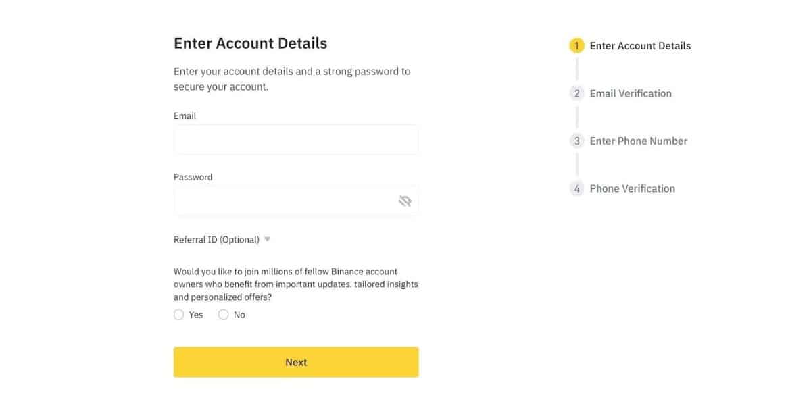The image size is (811, 404).
Task: Select the Email Verification step
Action: (630, 93)
